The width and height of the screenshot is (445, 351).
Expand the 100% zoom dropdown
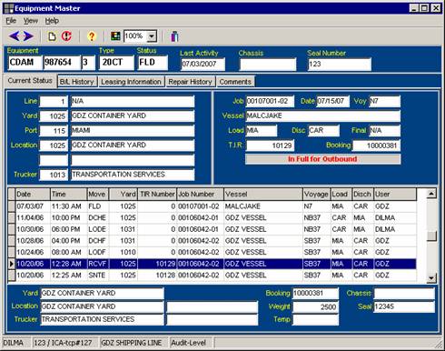(152, 36)
